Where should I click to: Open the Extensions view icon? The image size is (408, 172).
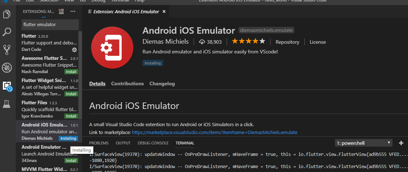click(x=7, y=86)
